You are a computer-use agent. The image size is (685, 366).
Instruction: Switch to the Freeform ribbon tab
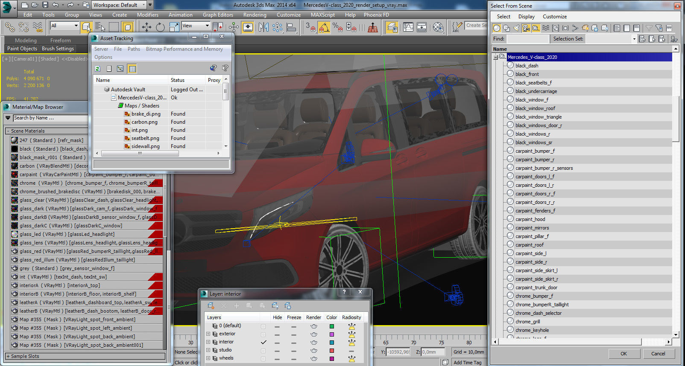click(x=61, y=40)
